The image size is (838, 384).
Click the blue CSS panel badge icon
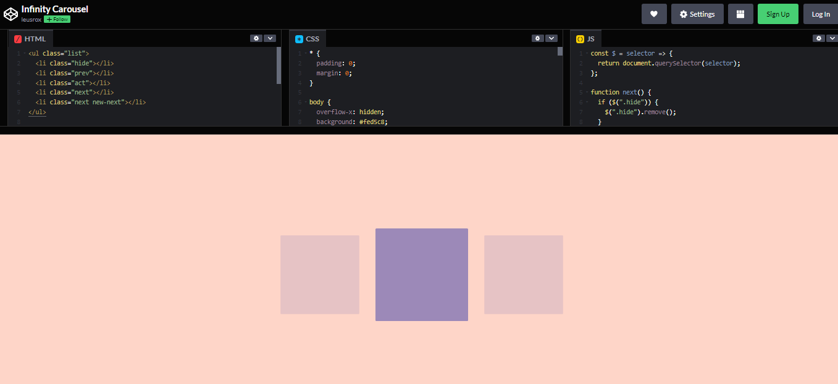pyautogui.click(x=298, y=38)
